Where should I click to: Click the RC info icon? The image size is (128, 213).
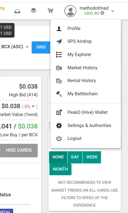pyautogui.click(x=102, y=13)
